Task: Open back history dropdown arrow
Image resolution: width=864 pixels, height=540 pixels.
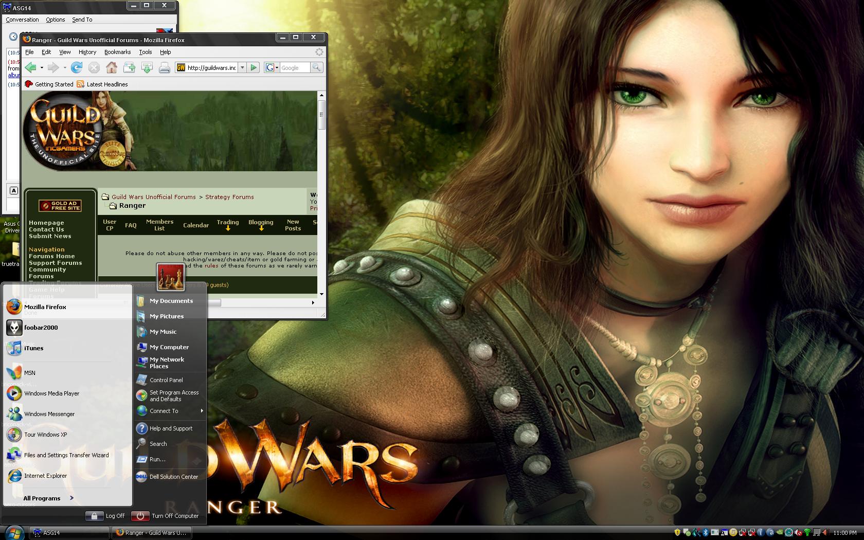Action: coord(42,67)
